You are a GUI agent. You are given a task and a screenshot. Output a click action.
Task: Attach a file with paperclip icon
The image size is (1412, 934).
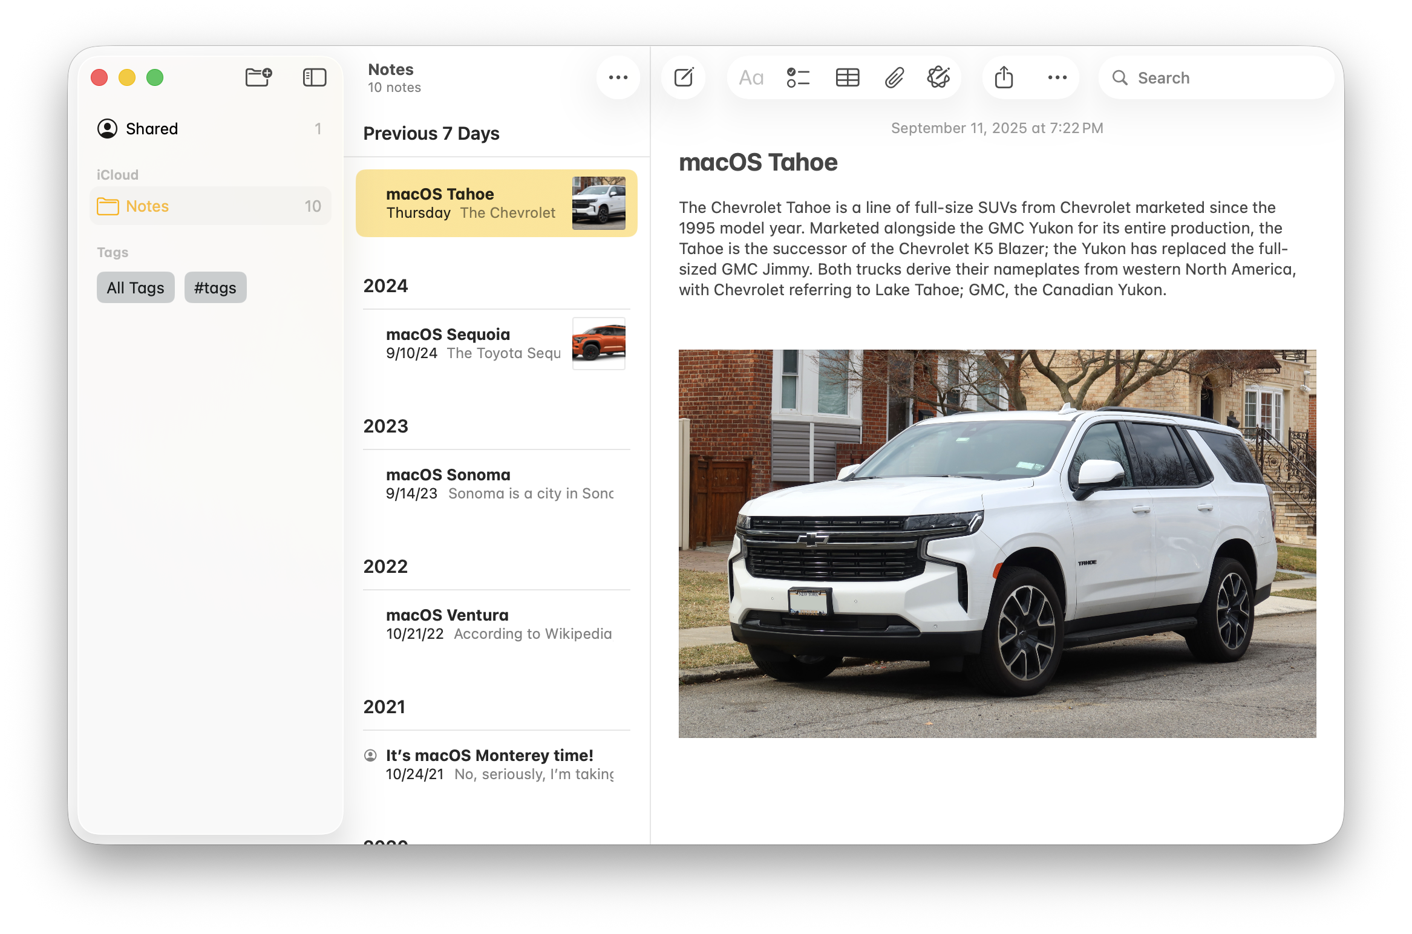pyautogui.click(x=894, y=77)
